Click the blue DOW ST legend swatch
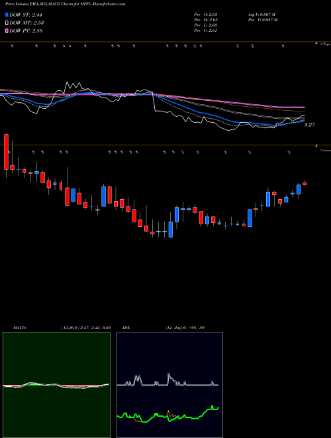 [7, 15]
